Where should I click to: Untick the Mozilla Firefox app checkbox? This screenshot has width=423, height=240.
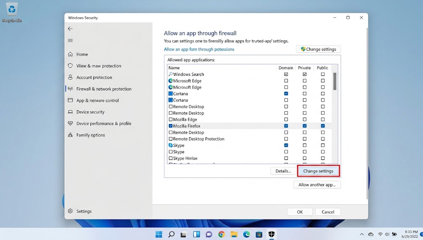click(x=171, y=126)
